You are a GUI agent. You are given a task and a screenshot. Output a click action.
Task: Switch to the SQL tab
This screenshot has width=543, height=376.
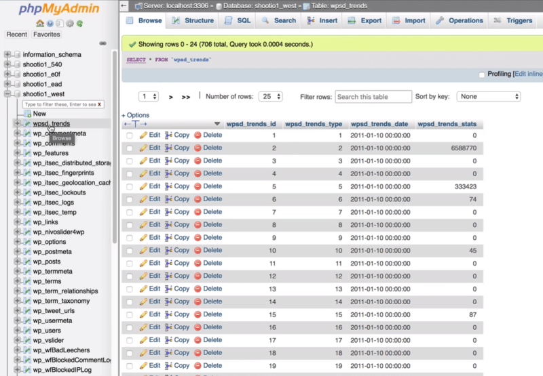coord(238,20)
